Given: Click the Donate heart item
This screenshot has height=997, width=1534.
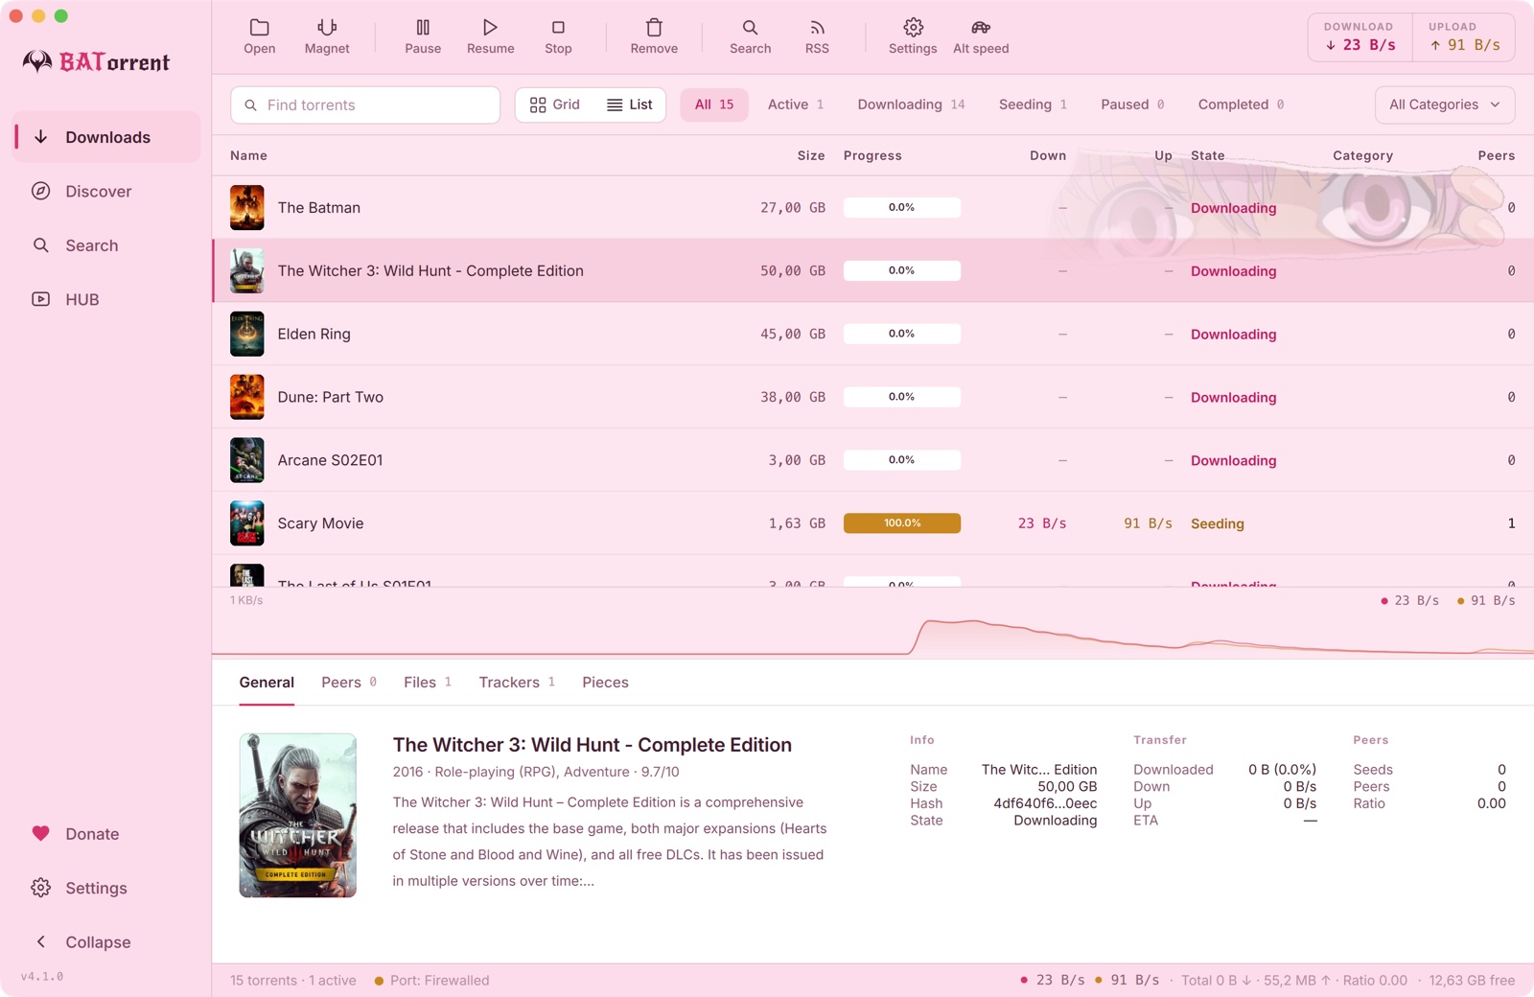Looking at the screenshot, I should pyautogui.click(x=106, y=834).
